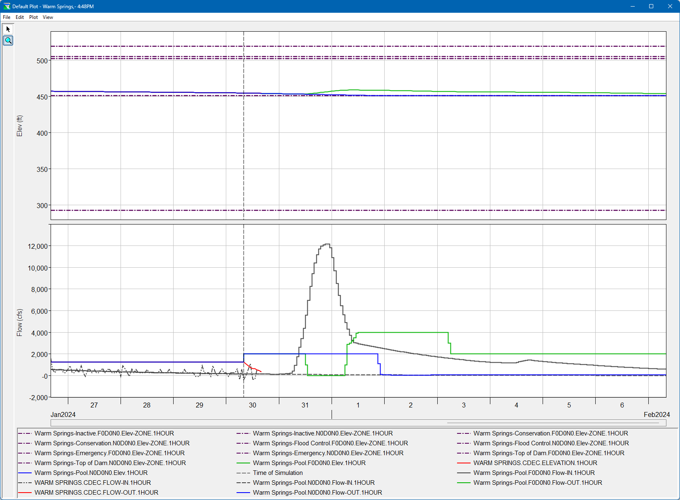Click day 6 on the time axis
This screenshot has width=680, height=500.
(x=622, y=405)
